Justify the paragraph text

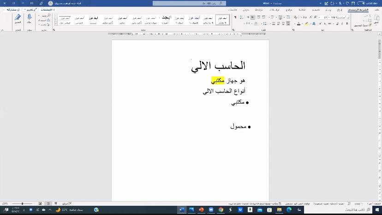274,23
